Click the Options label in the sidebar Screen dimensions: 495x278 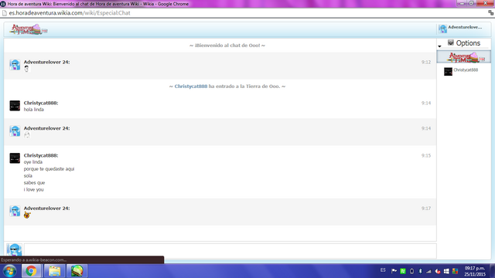coord(468,43)
